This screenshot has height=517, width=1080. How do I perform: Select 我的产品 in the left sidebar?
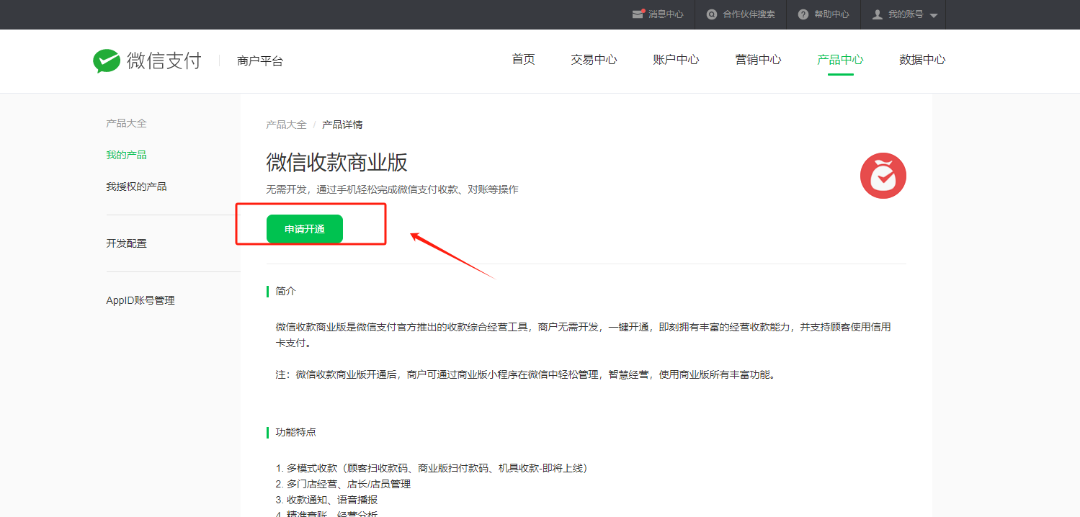tap(126, 155)
